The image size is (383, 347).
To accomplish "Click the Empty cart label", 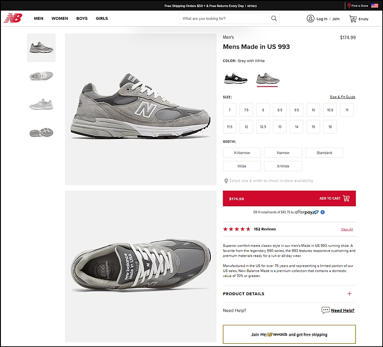I will click(364, 19).
